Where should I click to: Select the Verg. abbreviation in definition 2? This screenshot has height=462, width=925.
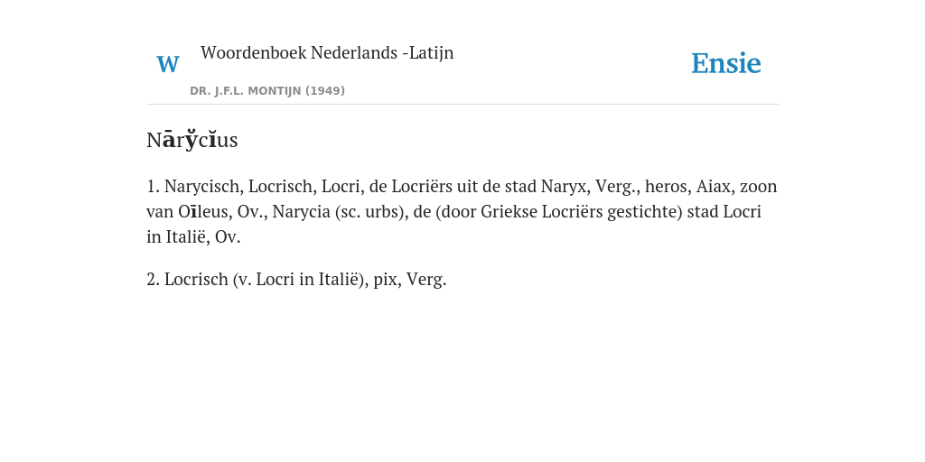(426, 280)
